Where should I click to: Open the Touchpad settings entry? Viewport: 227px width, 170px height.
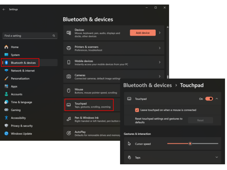point(92,105)
